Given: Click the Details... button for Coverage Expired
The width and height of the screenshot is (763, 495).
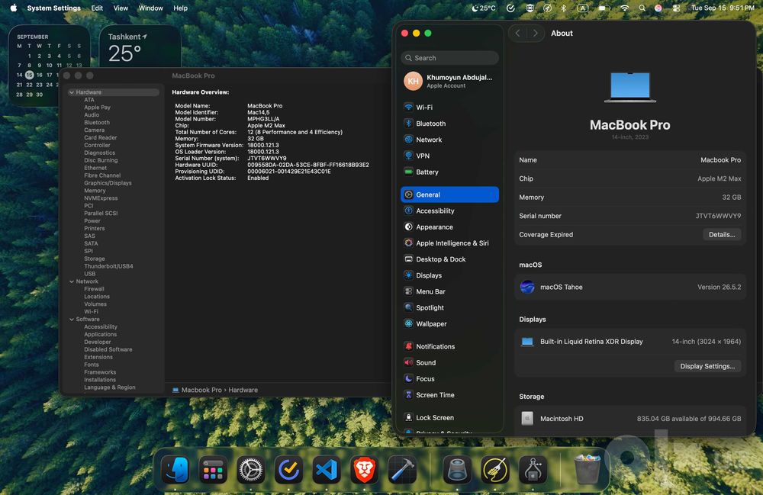Looking at the screenshot, I should 722,234.
